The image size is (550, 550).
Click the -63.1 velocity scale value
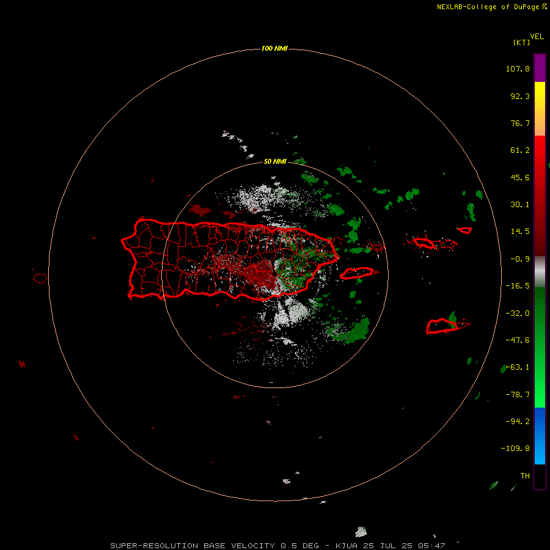coord(518,367)
